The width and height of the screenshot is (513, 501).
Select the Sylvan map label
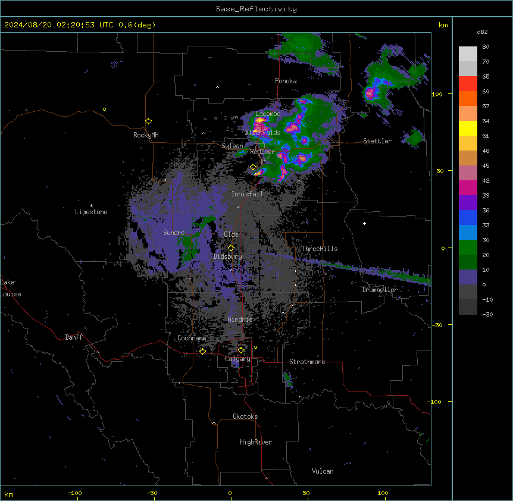(232, 146)
